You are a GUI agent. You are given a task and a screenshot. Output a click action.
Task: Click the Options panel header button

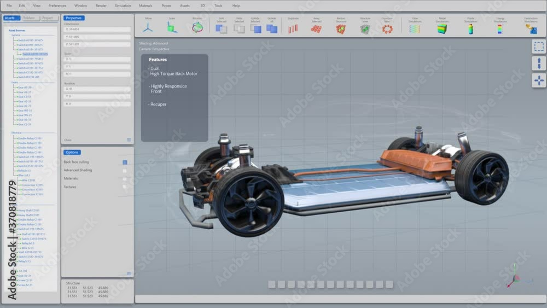pos(72,153)
